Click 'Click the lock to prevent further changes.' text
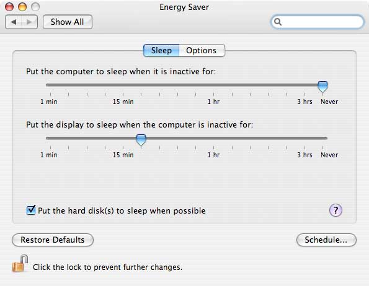This screenshot has height=286, width=369. [x=107, y=267]
